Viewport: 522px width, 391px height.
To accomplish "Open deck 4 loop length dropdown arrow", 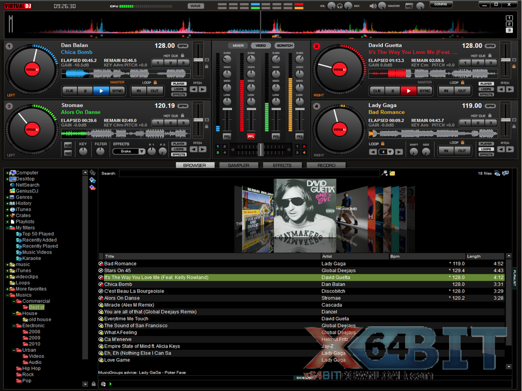I will coord(390,152).
